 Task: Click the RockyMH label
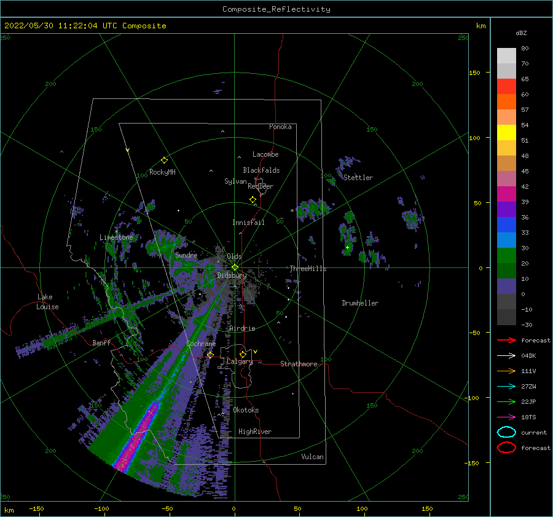point(162,172)
